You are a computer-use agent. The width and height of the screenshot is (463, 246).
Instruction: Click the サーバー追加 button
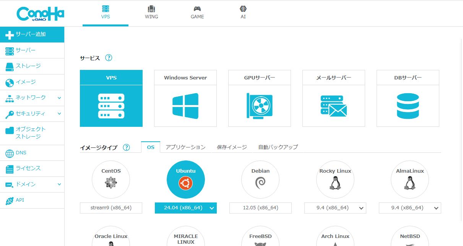pyautogui.click(x=32, y=34)
